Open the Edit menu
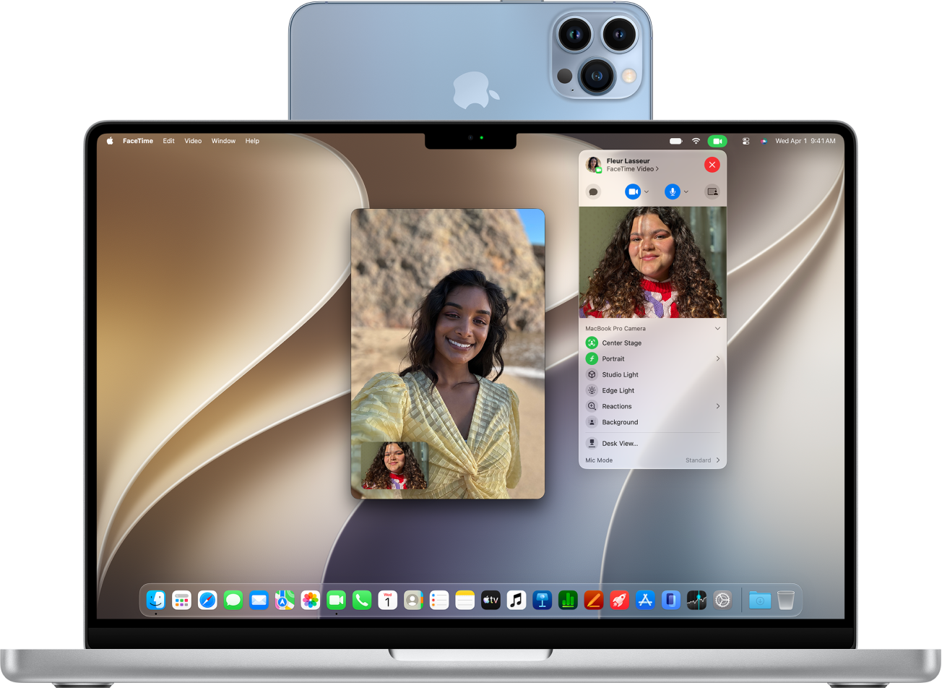 click(x=168, y=141)
